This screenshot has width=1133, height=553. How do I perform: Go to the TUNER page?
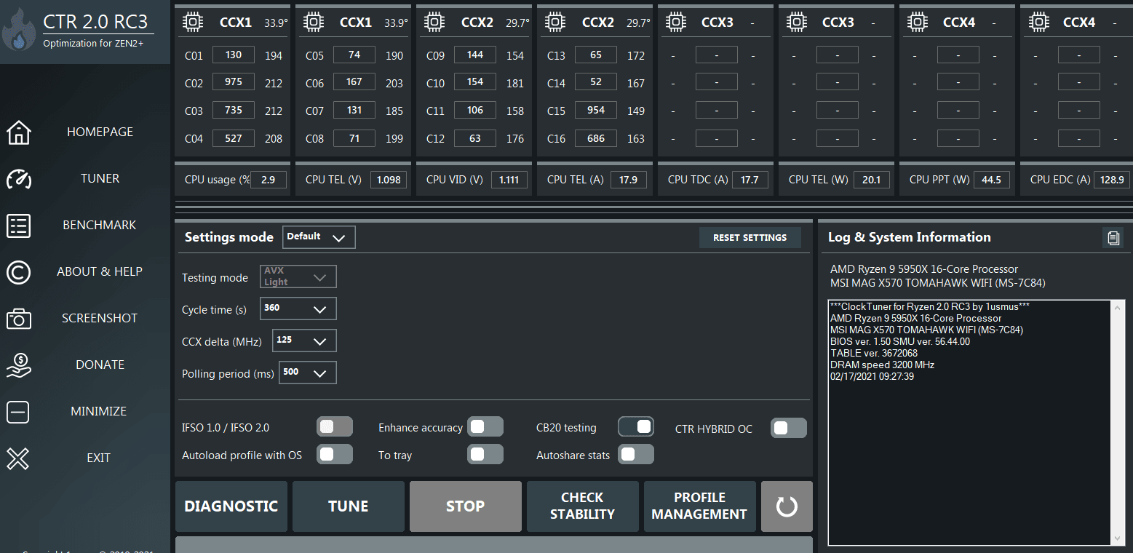point(100,178)
